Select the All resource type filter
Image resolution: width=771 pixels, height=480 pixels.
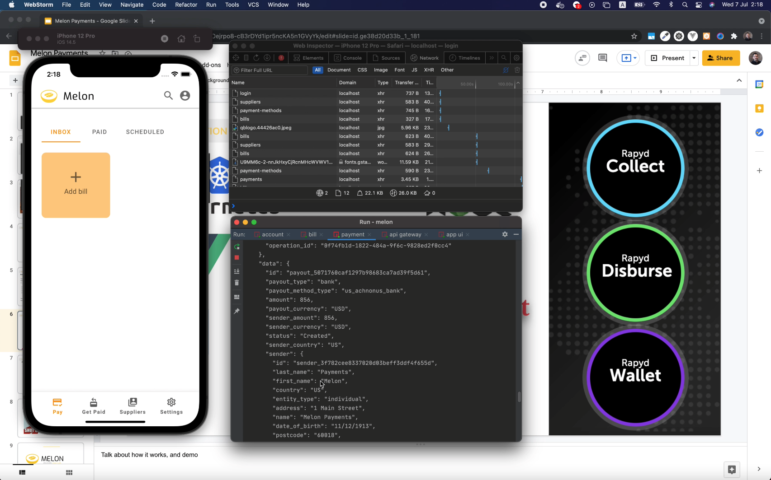[x=318, y=70]
